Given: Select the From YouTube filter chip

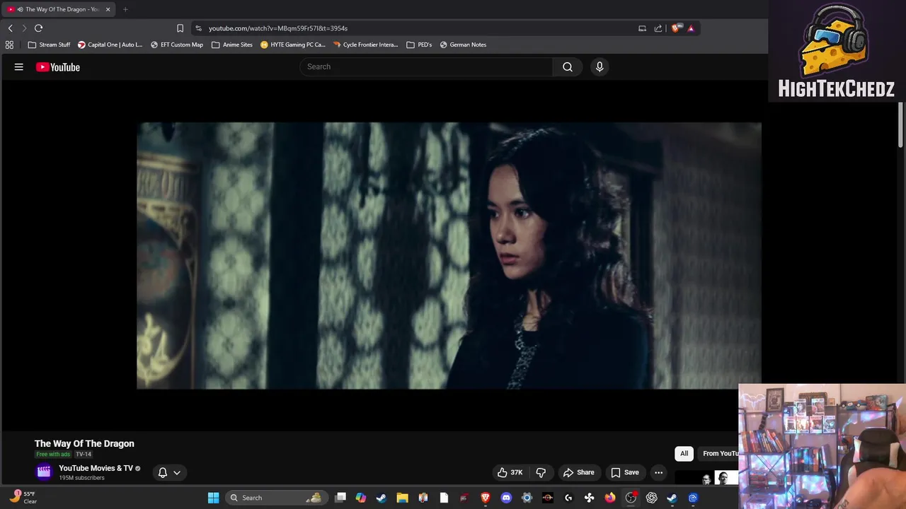Looking at the screenshot, I should point(718,453).
